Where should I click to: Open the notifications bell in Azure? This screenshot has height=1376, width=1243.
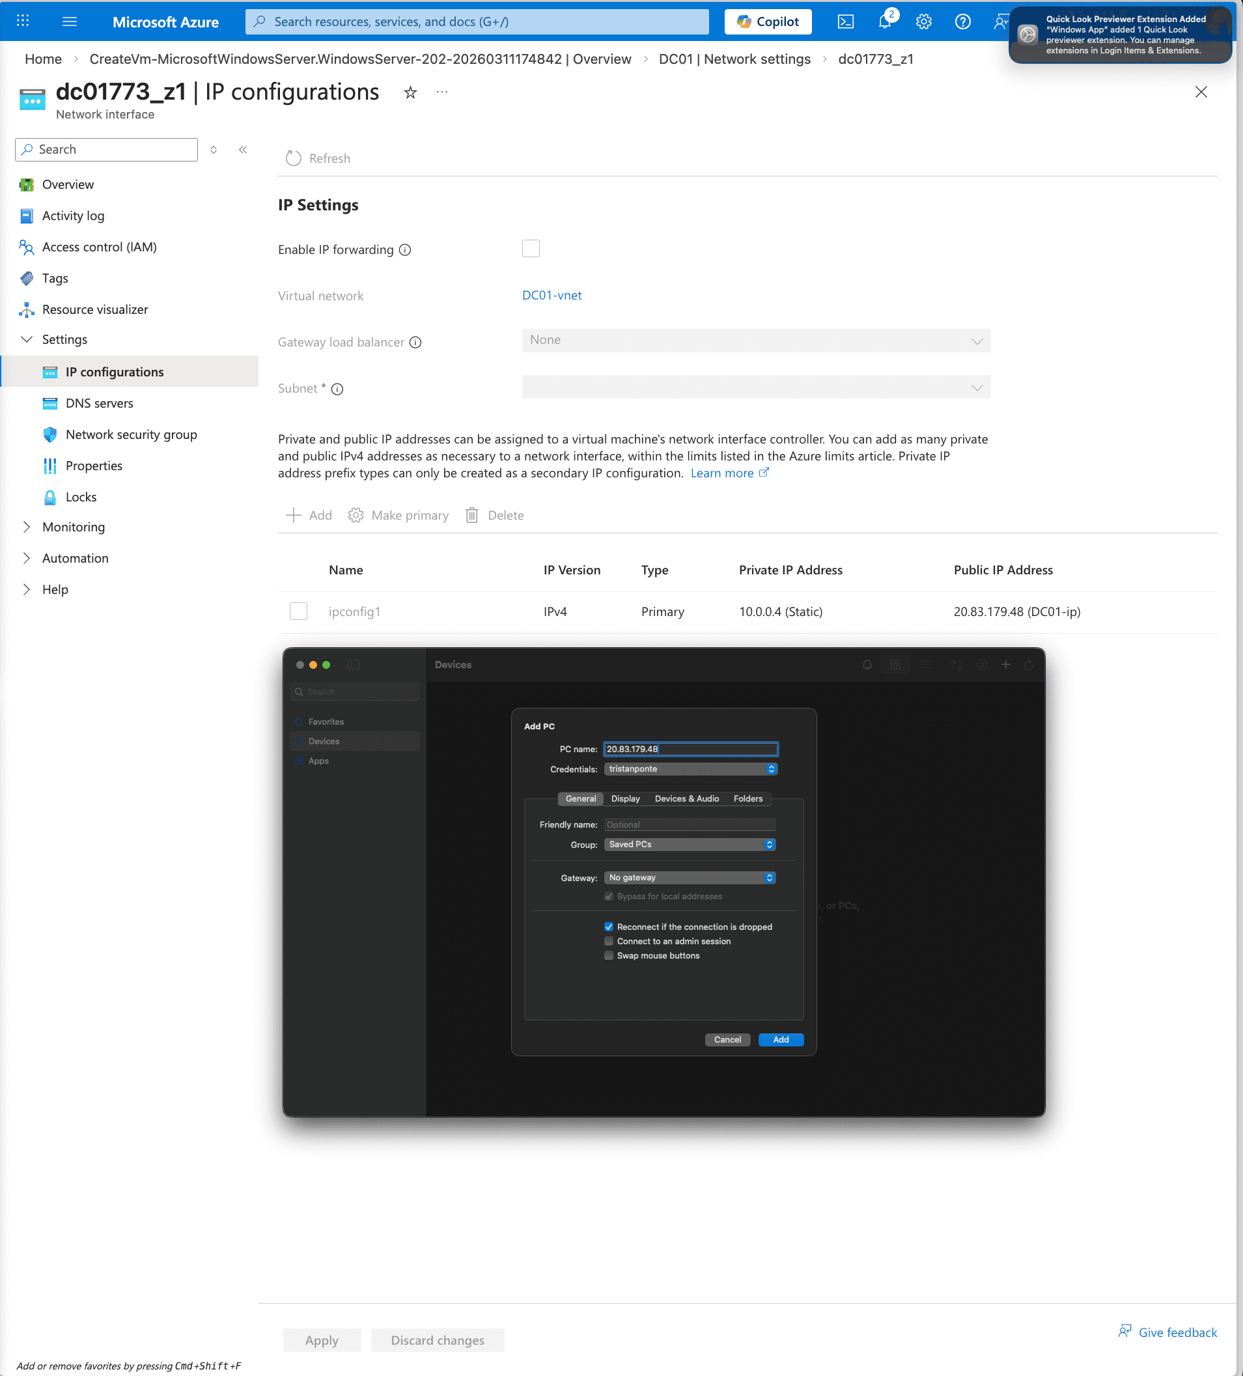[x=885, y=21]
